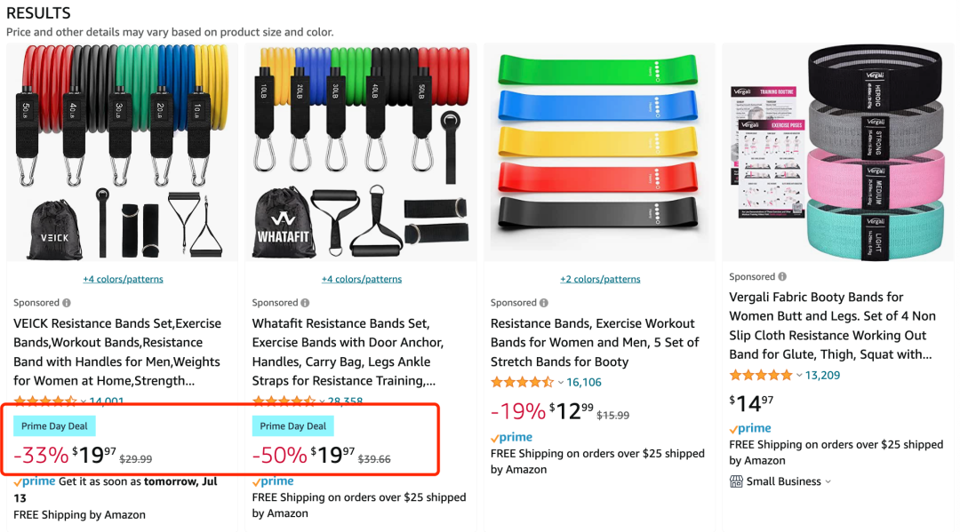Image resolution: width=960 pixels, height=532 pixels.
Task: Click the star rating of Vergali bands
Action: click(761, 375)
